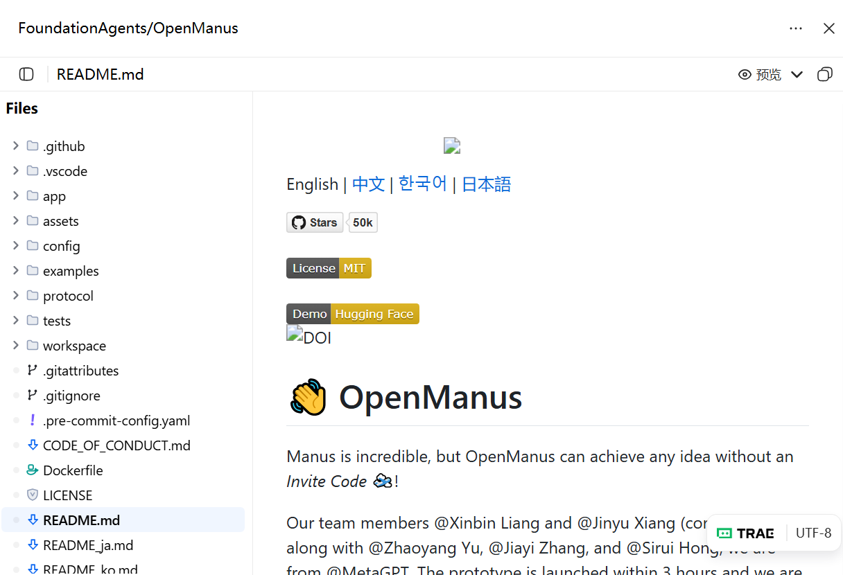Click the tests folder icon

(x=33, y=320)
